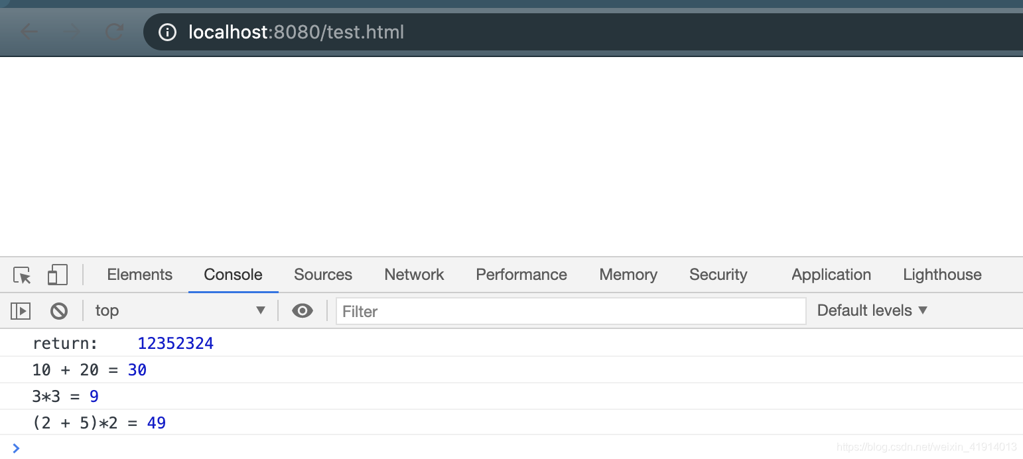Click the console prompt chevron
Viewport: 1023px width, 459px height.
[x=17, y=448]
